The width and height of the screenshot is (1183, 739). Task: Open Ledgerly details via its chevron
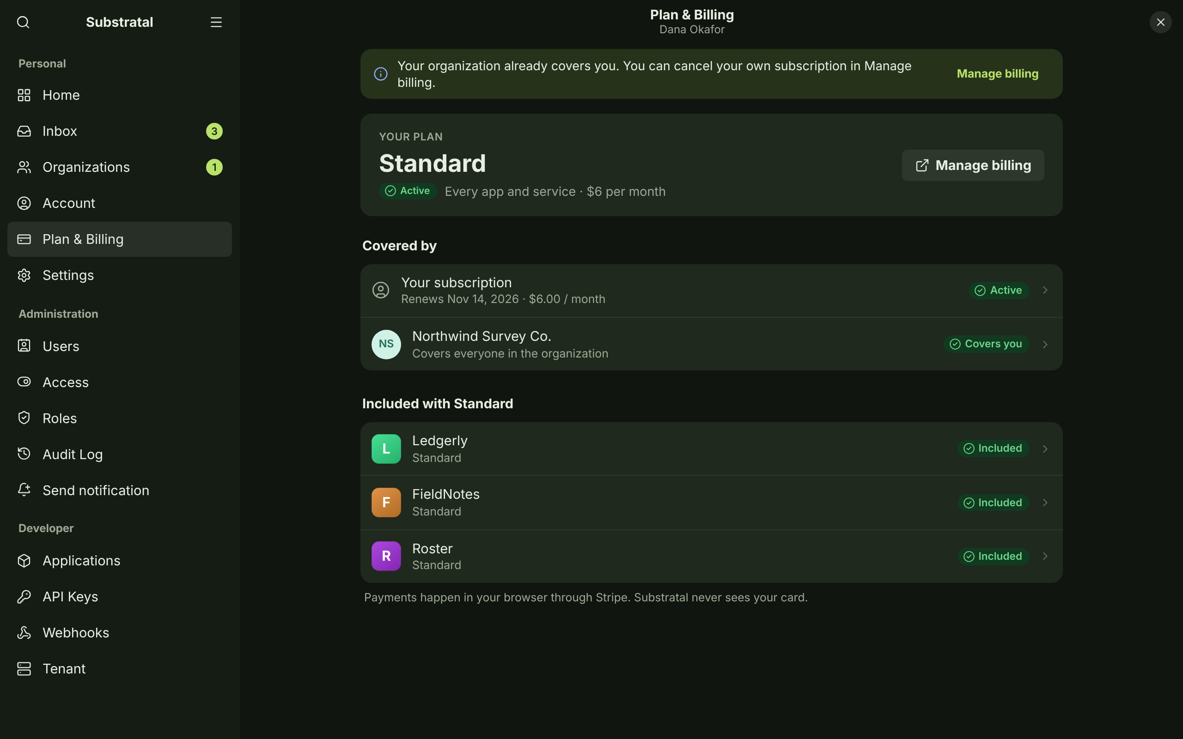[x=1045, y=448]
